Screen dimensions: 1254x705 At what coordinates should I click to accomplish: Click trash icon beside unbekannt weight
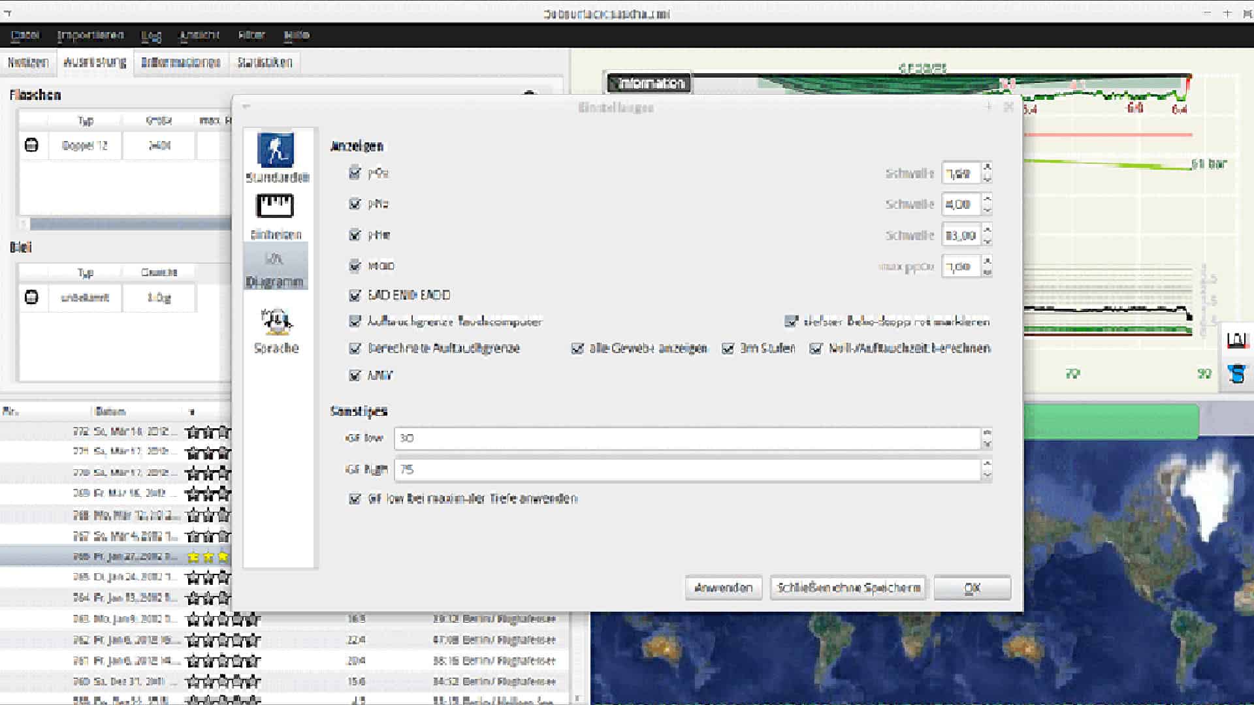[x=31, y=297]
